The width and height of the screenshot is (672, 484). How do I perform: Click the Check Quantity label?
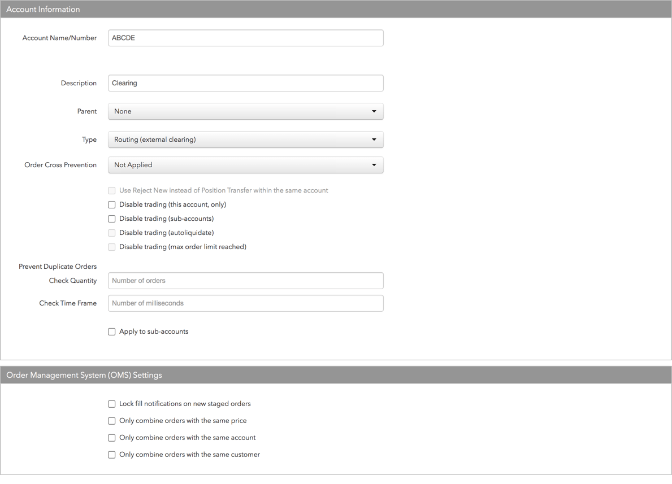(x=73, y=281)
